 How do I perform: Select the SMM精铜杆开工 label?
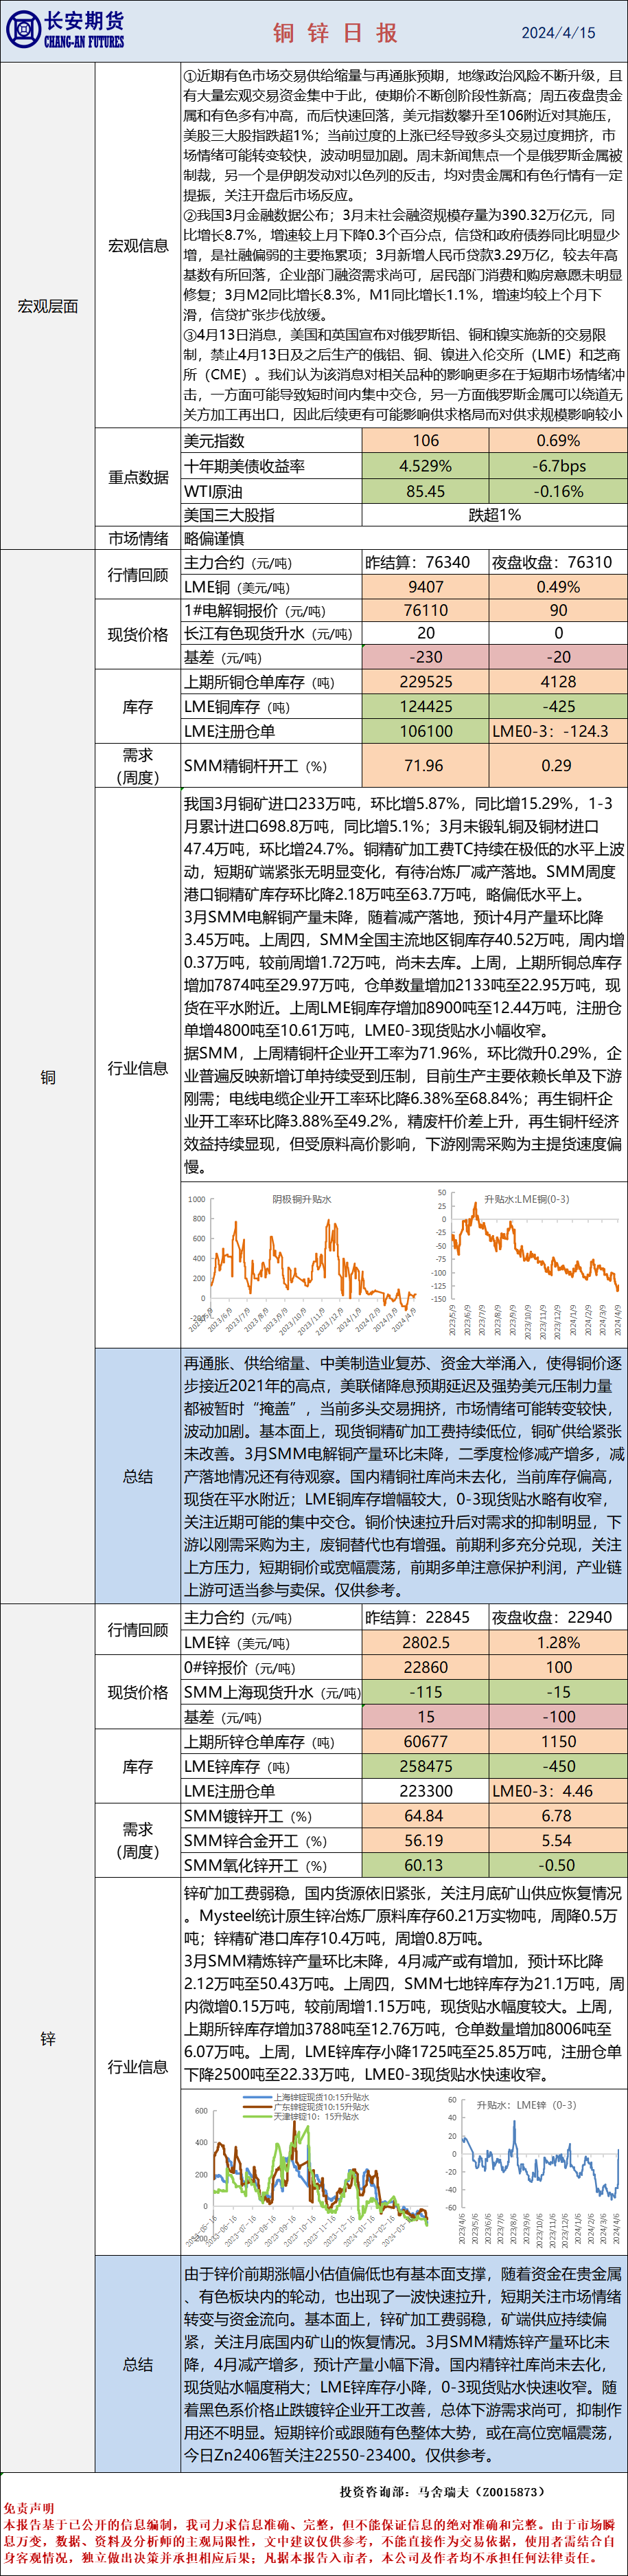pyautogui.click(x=255, y=766)
